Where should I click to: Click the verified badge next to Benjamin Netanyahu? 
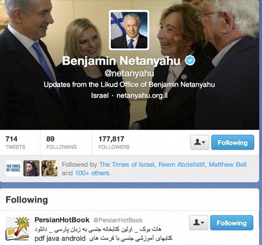(190, 60)
